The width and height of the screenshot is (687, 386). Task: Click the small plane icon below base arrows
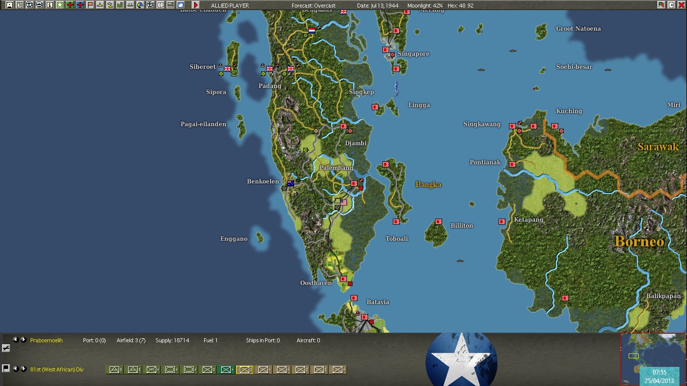tap(6, 348)
